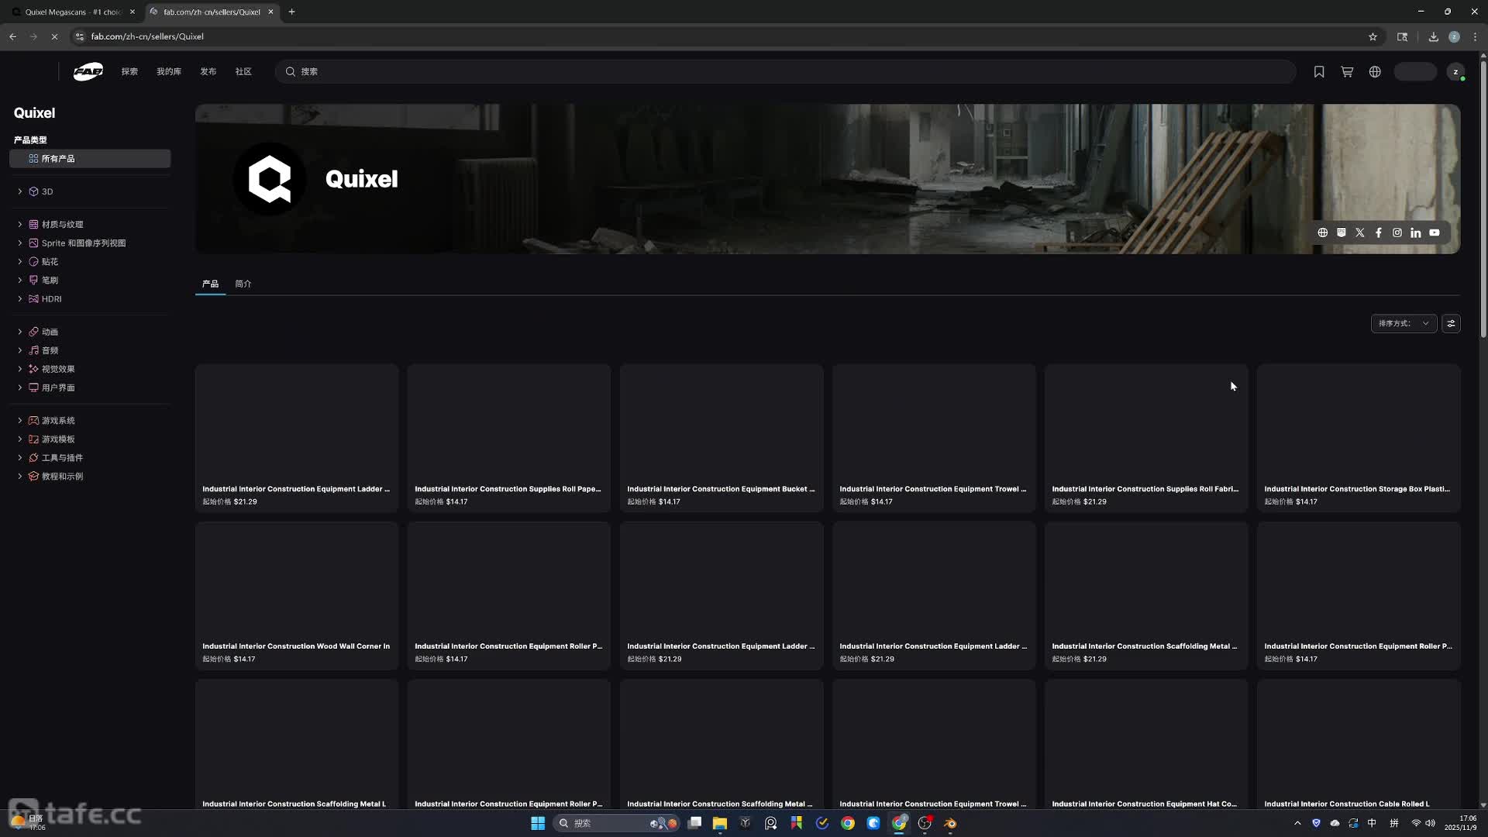The image size is (1488, 837).
Task: Select 所有产品 in the sidebar
Action: (90, 158)
